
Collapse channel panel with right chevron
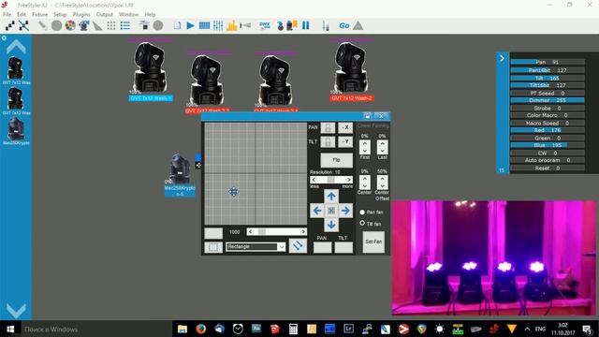click(502, 58)
